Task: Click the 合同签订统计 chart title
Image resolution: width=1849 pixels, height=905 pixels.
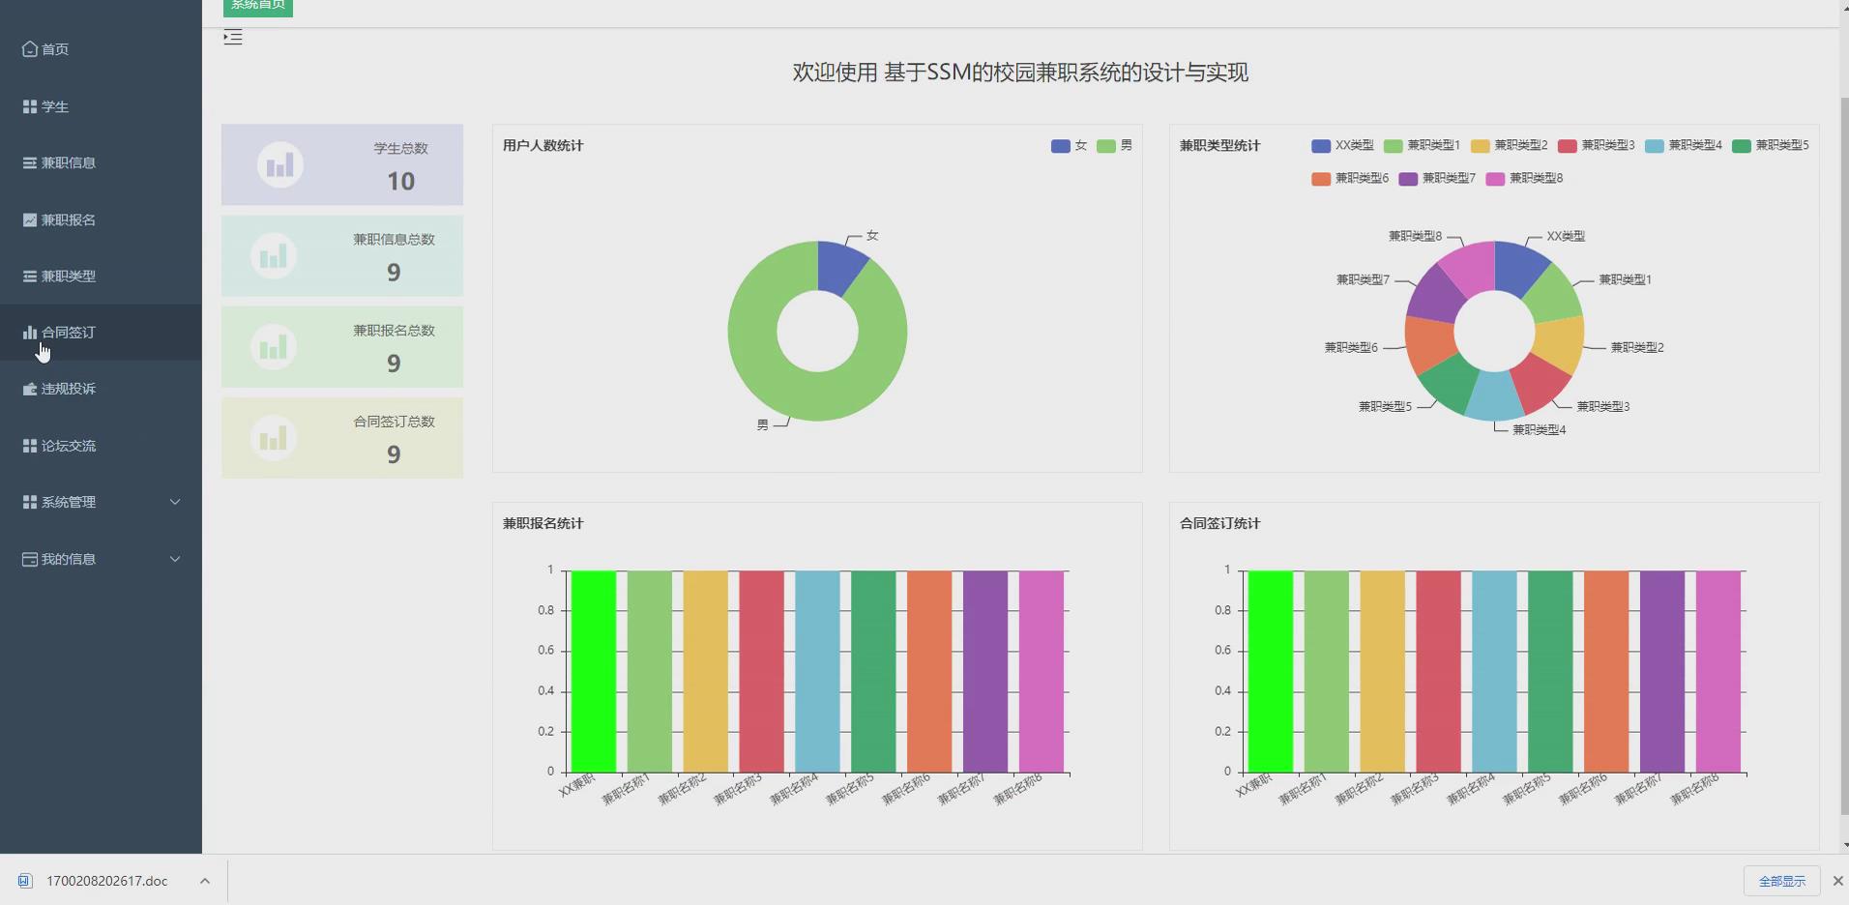Action: pyautogui.click(x=1219, y=524)
